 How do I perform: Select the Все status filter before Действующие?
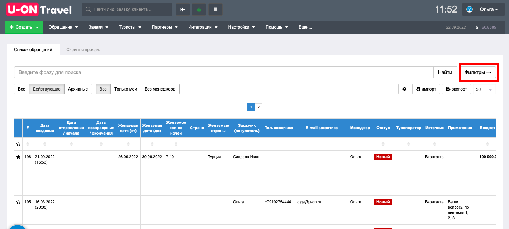click(22, 89)
